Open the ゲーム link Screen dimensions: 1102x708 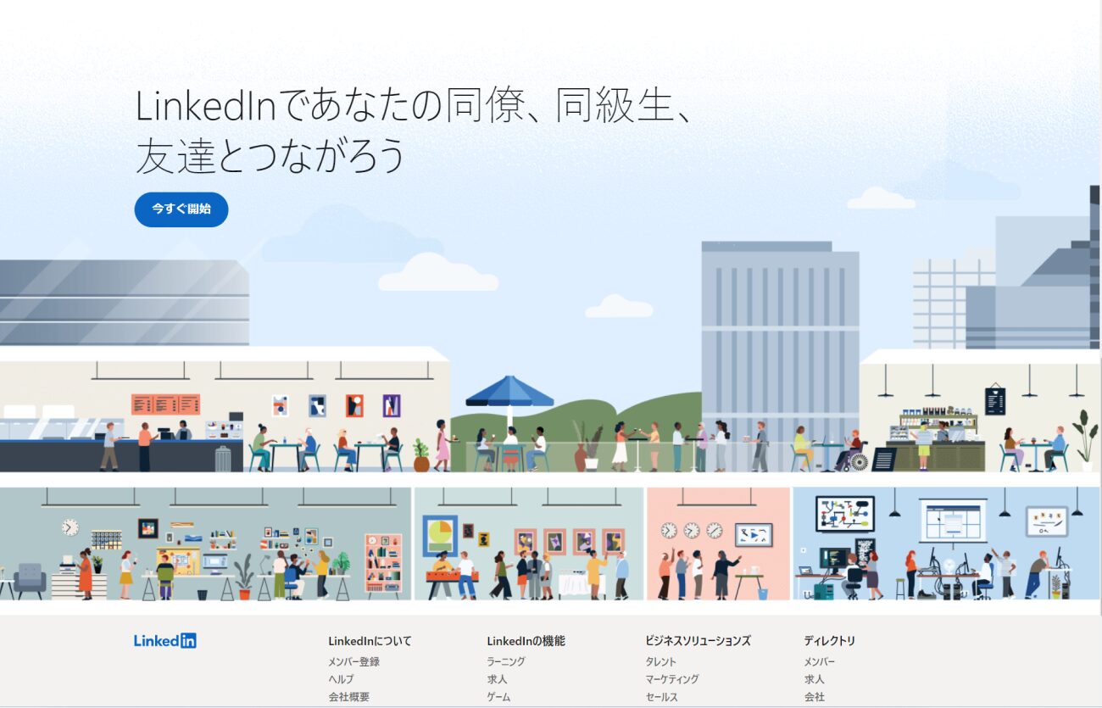(498, 697)
